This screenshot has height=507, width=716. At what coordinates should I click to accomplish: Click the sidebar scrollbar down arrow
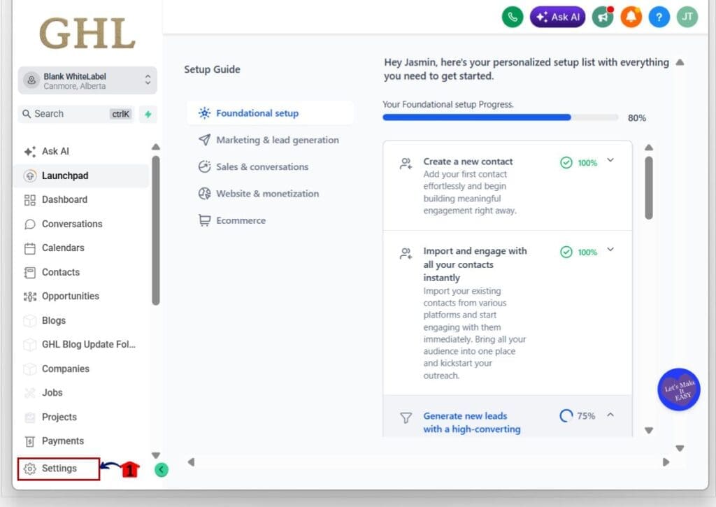pyautogui.click(x=156, y=455)
